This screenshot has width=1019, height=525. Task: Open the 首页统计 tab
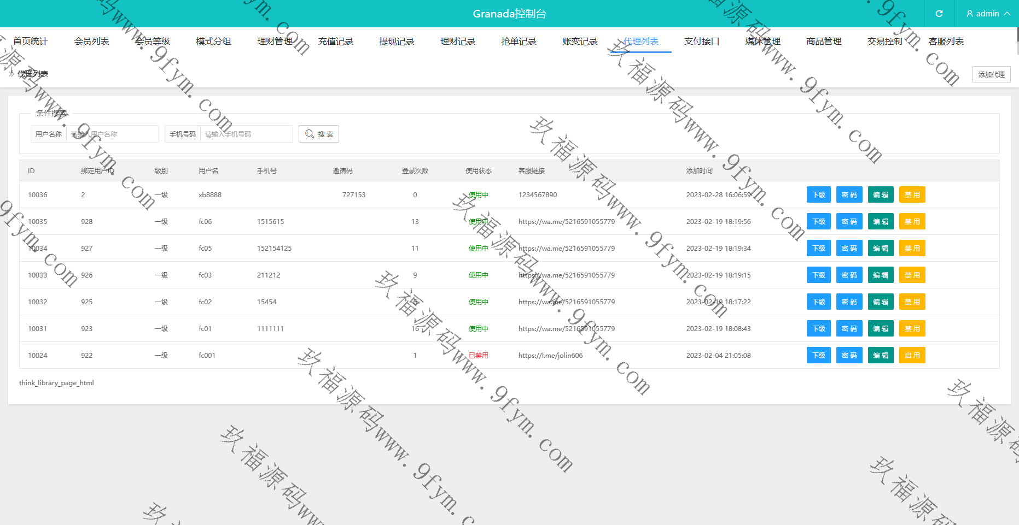[31, 42]
